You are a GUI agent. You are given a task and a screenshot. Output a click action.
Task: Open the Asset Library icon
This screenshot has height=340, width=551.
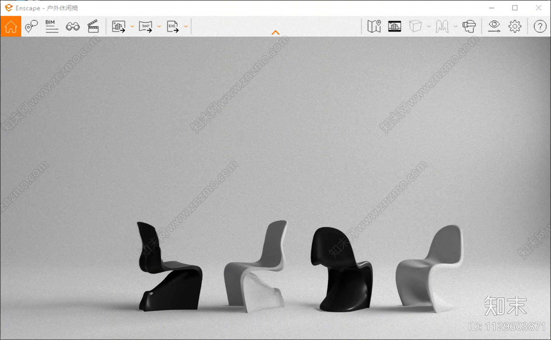395,26
